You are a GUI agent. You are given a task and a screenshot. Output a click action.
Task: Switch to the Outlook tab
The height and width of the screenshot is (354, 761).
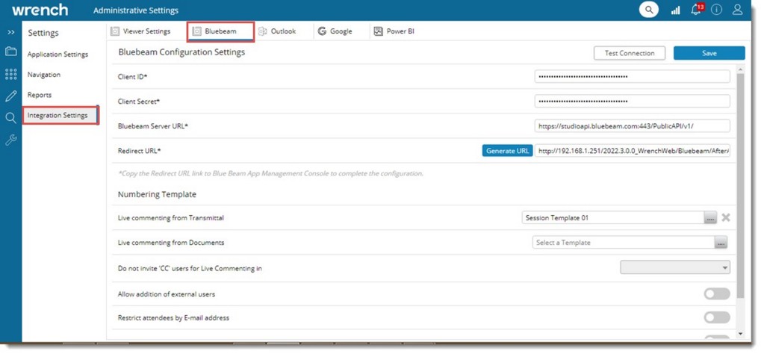pyautogui.click(x=277, y=31)
